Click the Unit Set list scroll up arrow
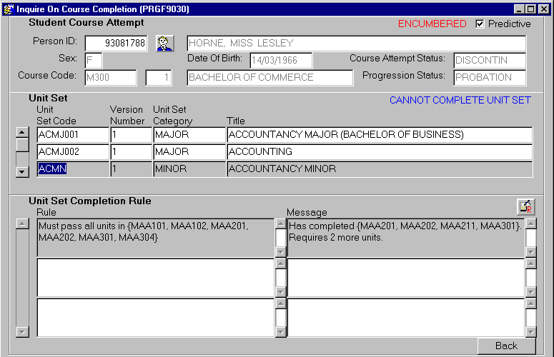The image size is (554, 357). [22, 132]
